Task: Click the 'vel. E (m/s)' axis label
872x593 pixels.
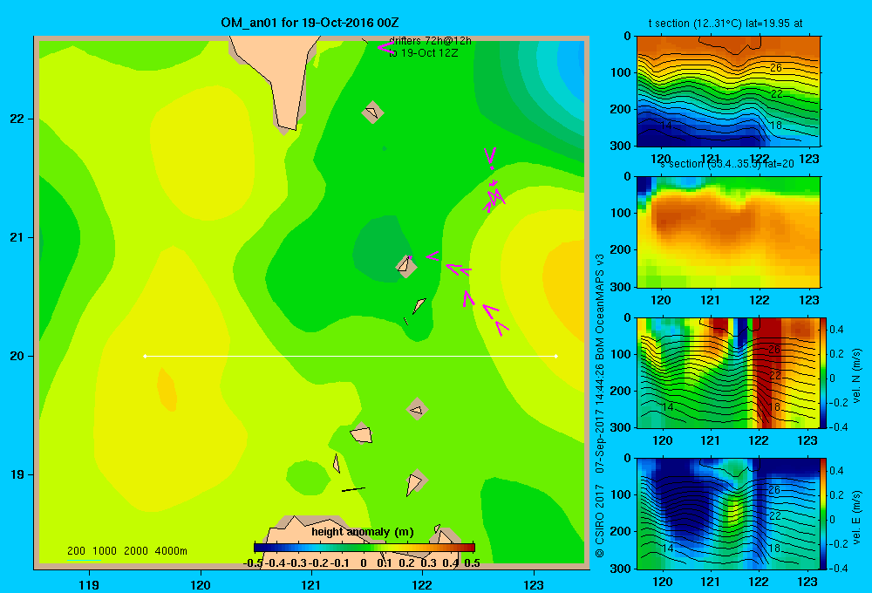Action: click(x=856, y=516)
